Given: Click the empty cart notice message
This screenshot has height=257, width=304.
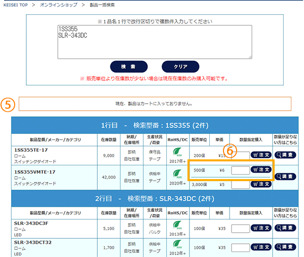Looking at the screenshot, I should point(155,104).
